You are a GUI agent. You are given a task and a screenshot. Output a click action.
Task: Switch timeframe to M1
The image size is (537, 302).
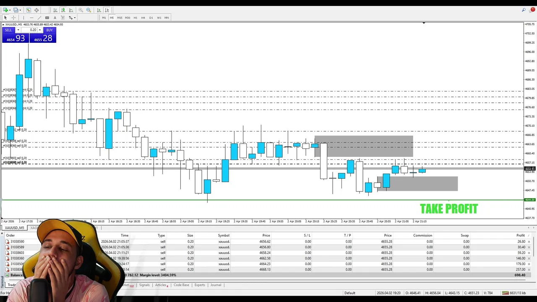[104, 18]
